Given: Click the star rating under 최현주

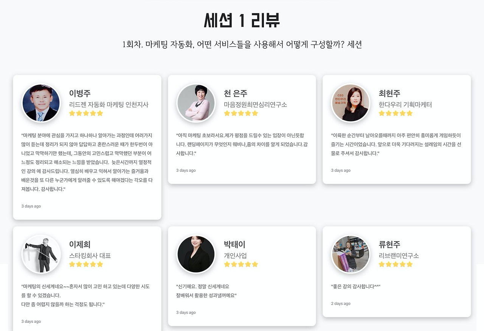Looking at the screenshot, I should coord(396,113).
